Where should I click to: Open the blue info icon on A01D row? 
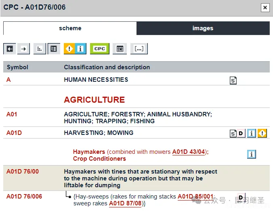point(252,133)
